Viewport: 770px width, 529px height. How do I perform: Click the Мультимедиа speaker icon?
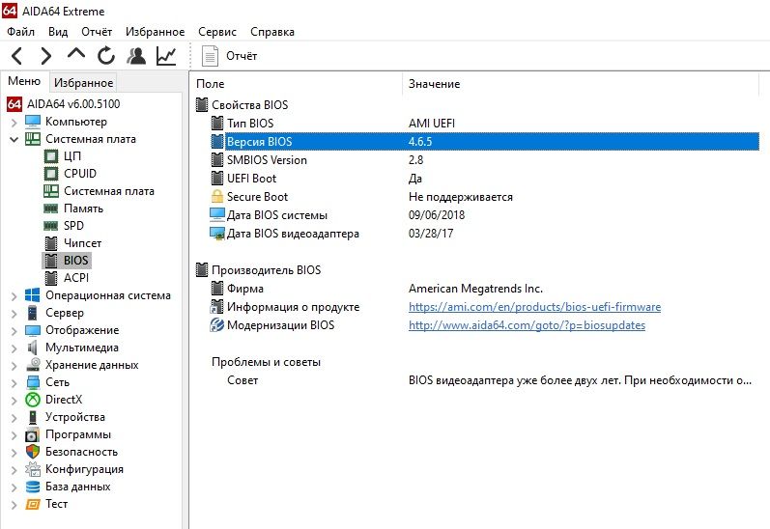point(33,348)
